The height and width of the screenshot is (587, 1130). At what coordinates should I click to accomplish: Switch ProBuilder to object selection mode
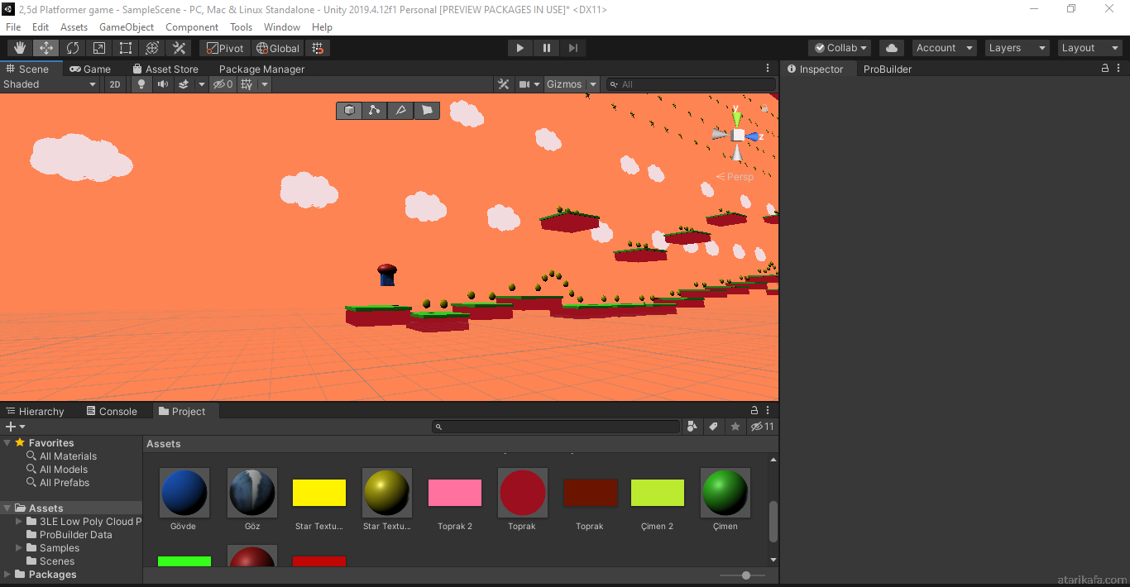(x=349, y=110)
